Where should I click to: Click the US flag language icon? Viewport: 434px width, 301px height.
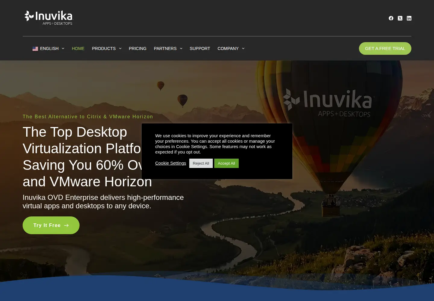(35, 48)
